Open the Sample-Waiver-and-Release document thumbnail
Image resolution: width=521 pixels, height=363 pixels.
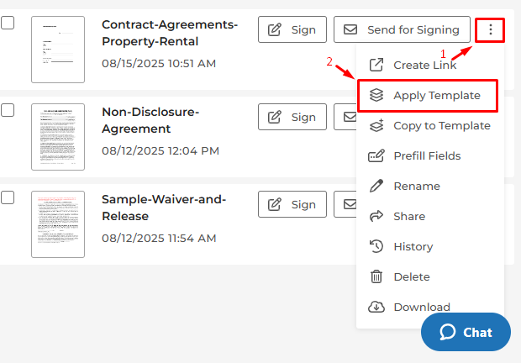coord(58,224)
